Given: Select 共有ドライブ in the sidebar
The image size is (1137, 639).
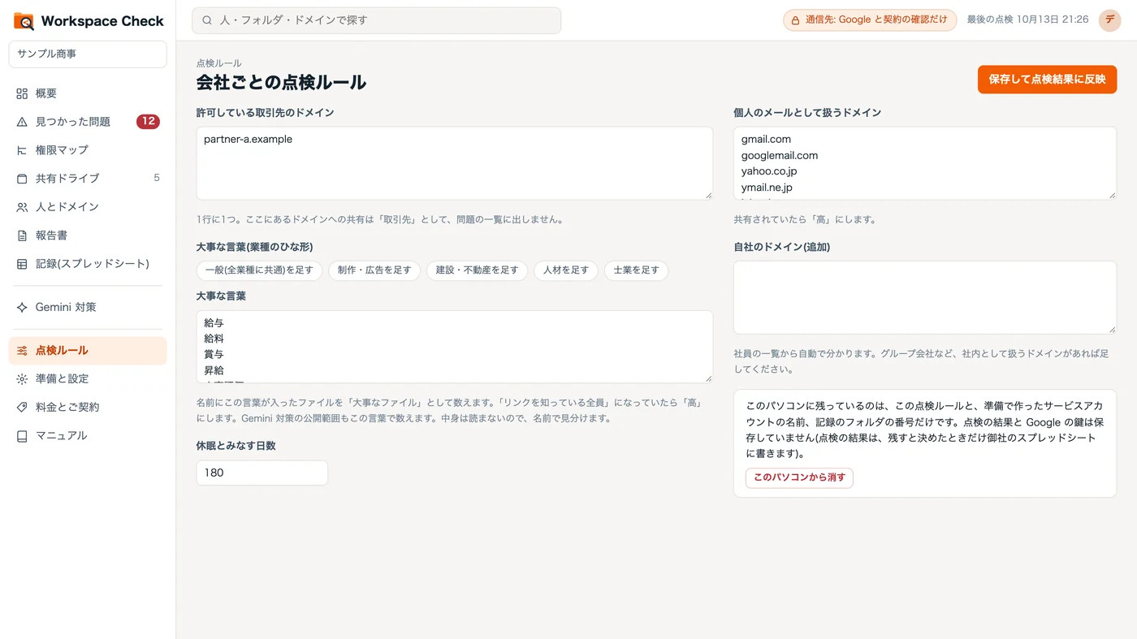Looking at the screenshot, I should coord(88,179).
